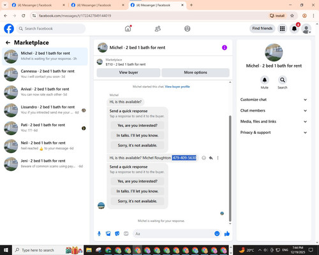Focus the Windows taskbar search box
This screenshot has height=255, width=319.
click(x=48, y=250)
